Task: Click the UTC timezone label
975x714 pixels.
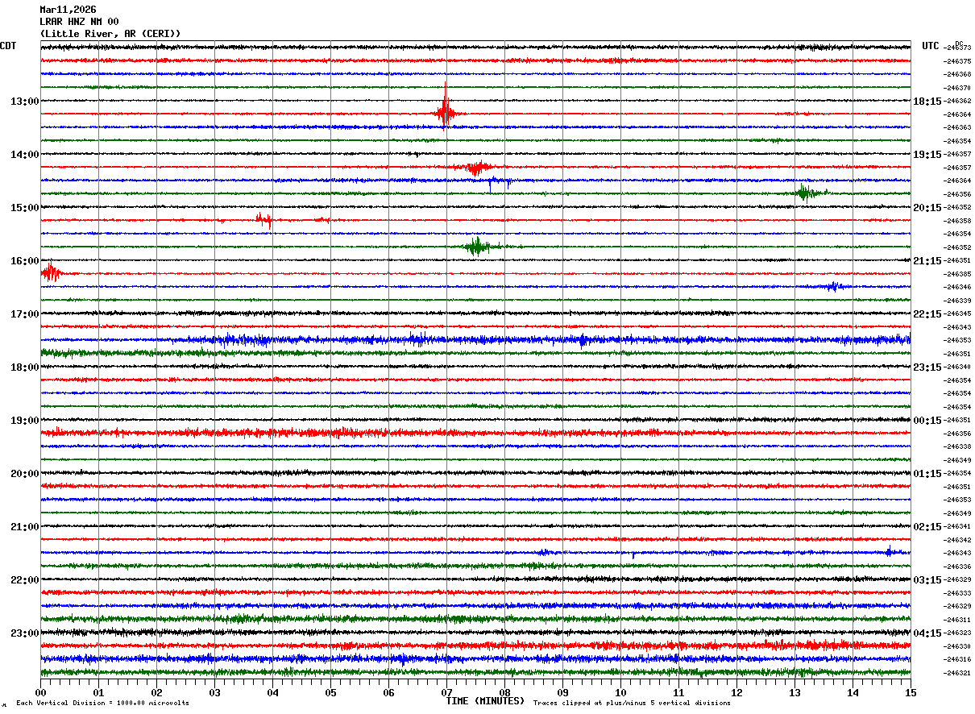Action: pos(931,46)
